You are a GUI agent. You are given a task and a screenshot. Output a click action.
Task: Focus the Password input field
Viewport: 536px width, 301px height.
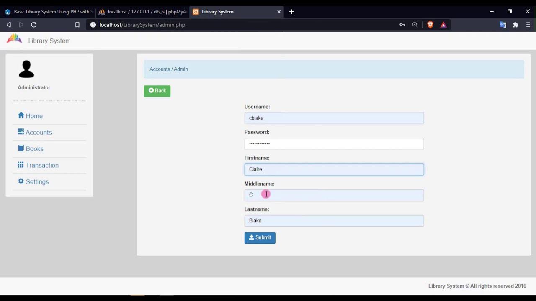click(x=334, y=144)
